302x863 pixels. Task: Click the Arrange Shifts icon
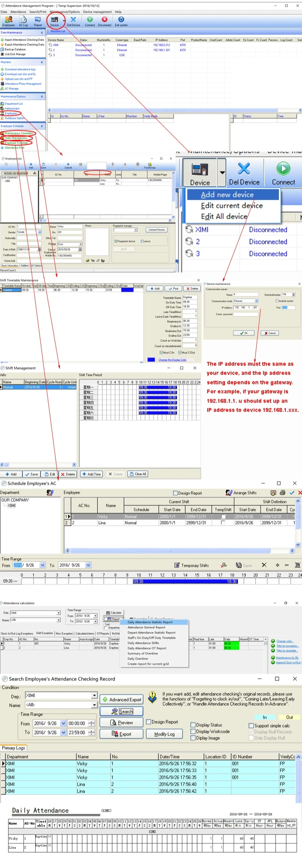(229, 492)
